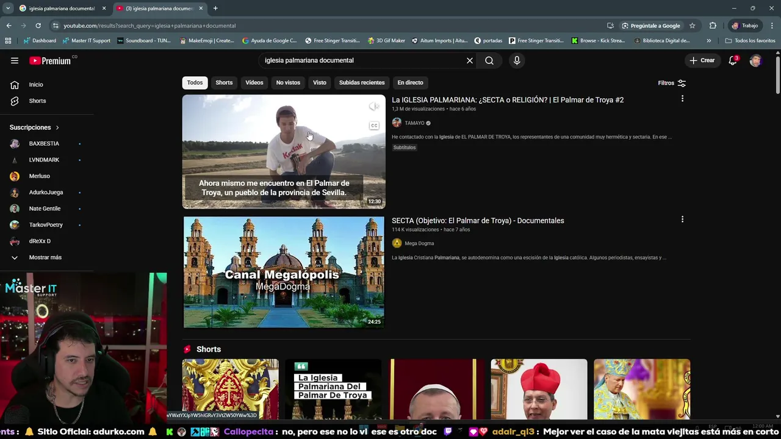This screenshot has height=439, width=781.
Task: Open the red cardinal hat short
Action: (539, 389)
